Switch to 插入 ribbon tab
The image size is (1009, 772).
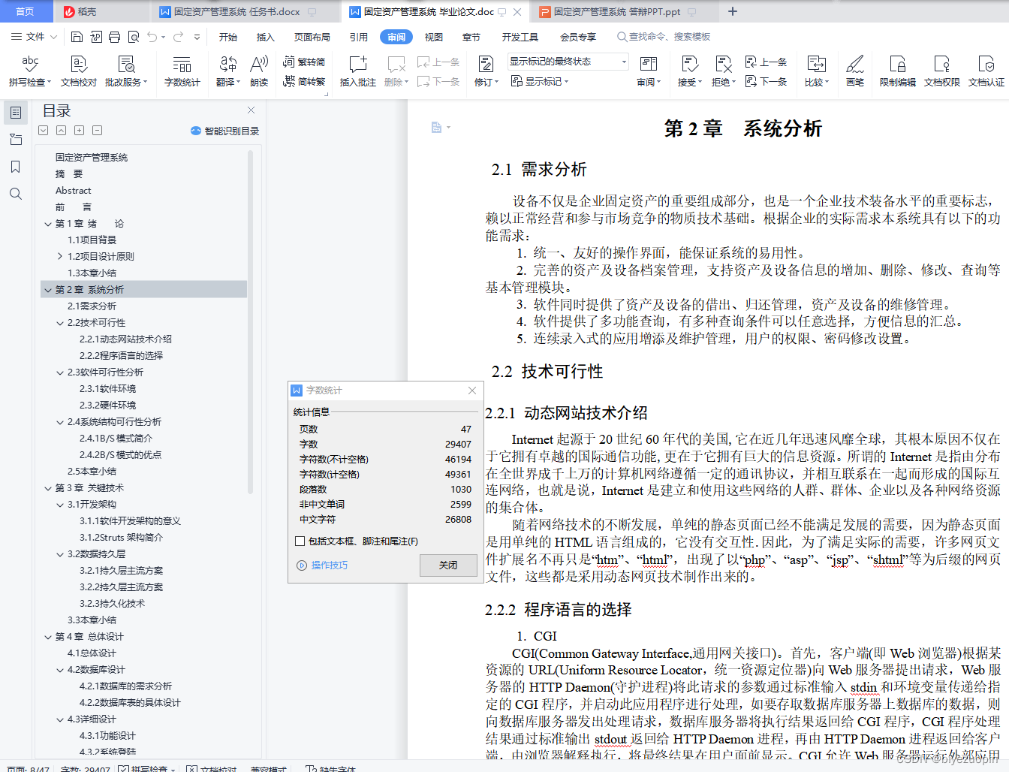point(266,37)
